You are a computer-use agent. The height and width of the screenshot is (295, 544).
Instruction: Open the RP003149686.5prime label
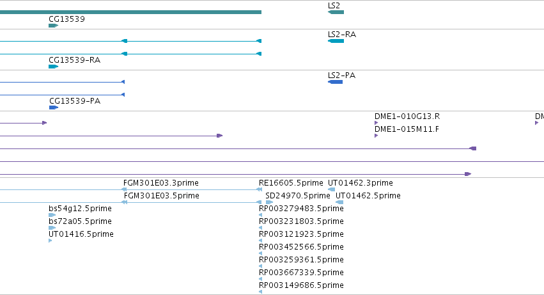301,285
